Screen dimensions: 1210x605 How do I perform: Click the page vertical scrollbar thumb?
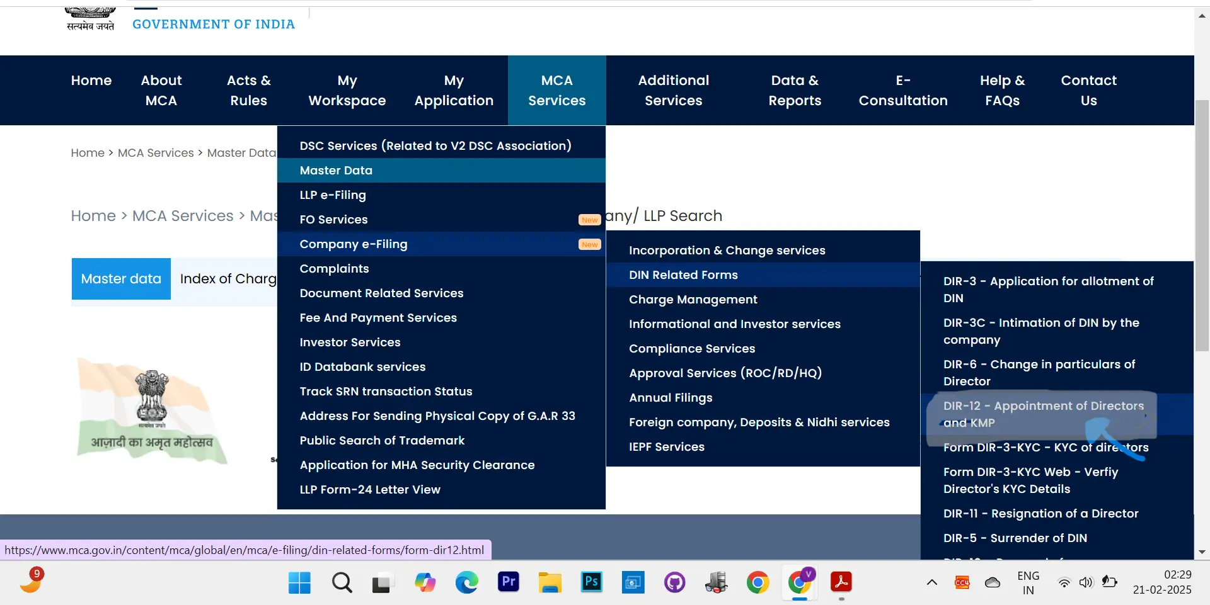pos(1202,225)
